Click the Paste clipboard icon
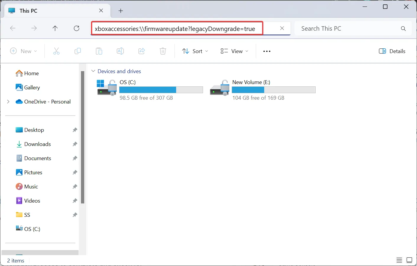Viewport: 417px width, 266px height. pyautogui.click(x=99, y=51)
